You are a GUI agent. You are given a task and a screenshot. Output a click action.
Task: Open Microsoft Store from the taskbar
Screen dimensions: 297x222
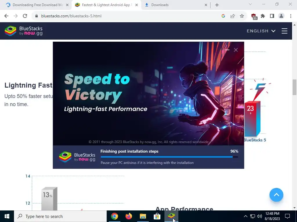[x=157, y=216]
